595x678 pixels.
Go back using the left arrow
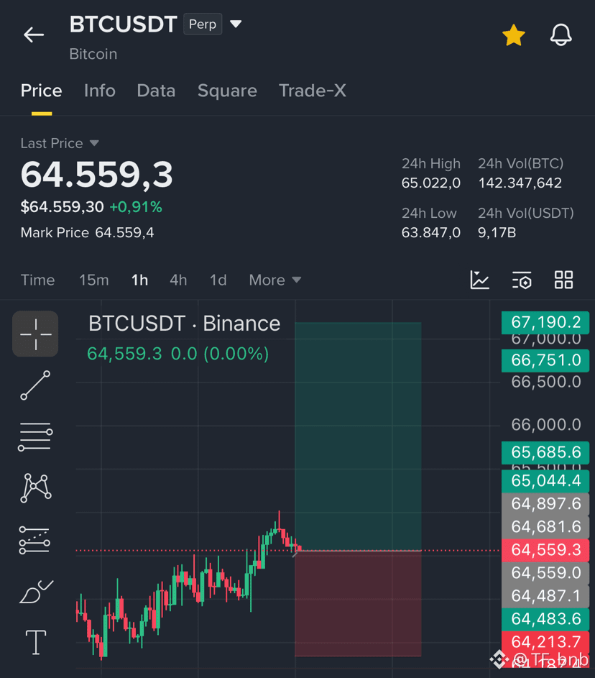click(34, 35)
